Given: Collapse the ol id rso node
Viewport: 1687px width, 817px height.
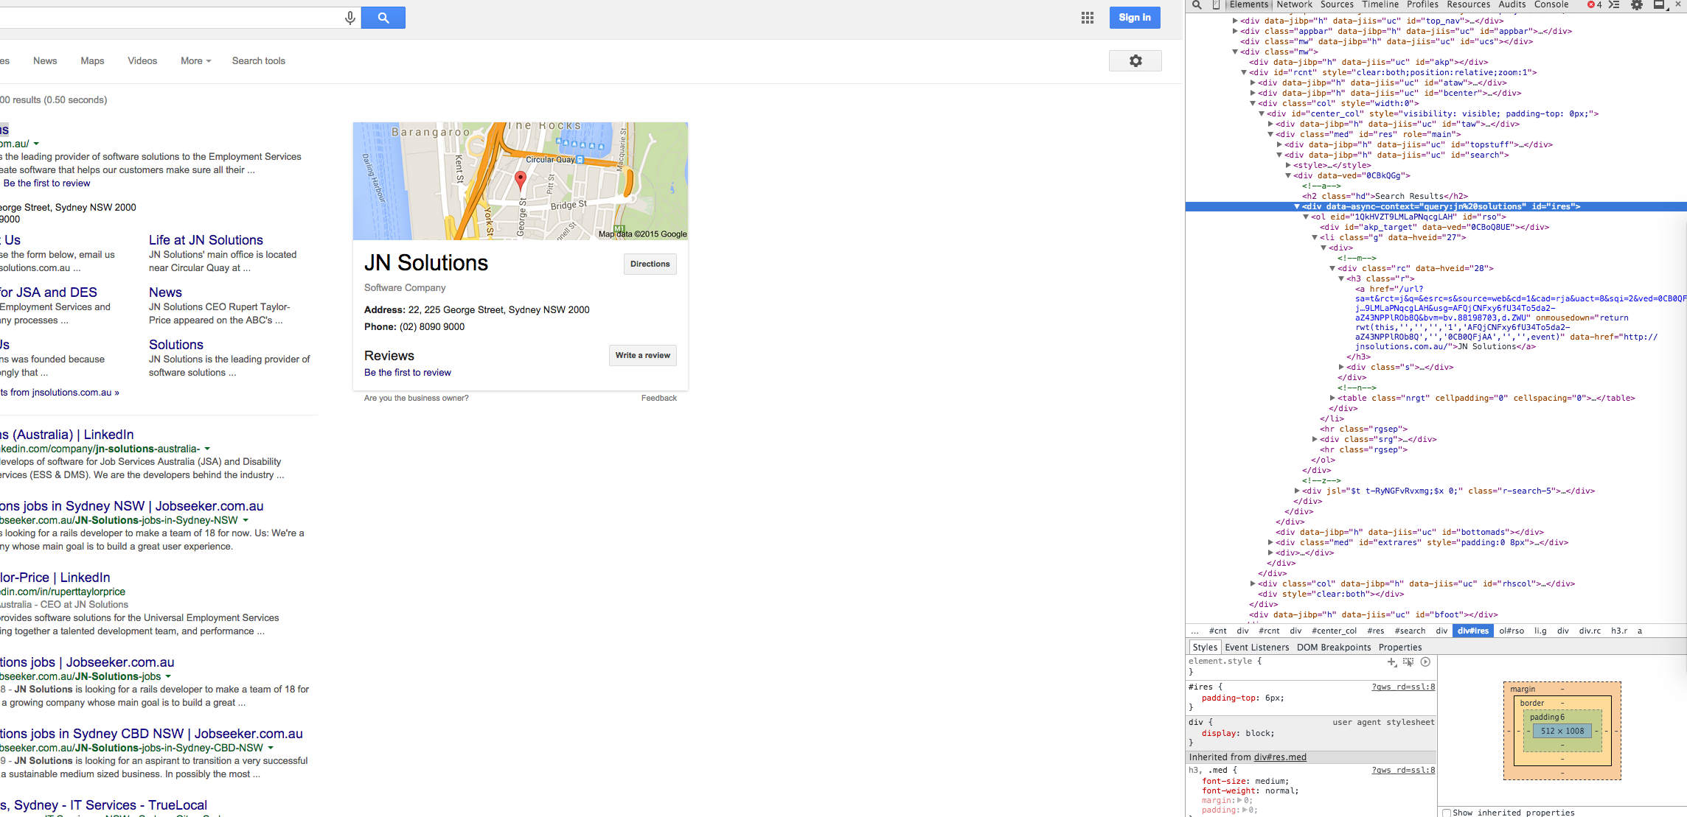Looking at the screenshot, I should 1306,217.
